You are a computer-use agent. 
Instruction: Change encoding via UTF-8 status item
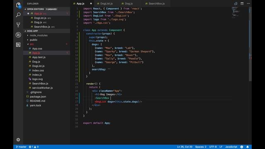(213, 147)
